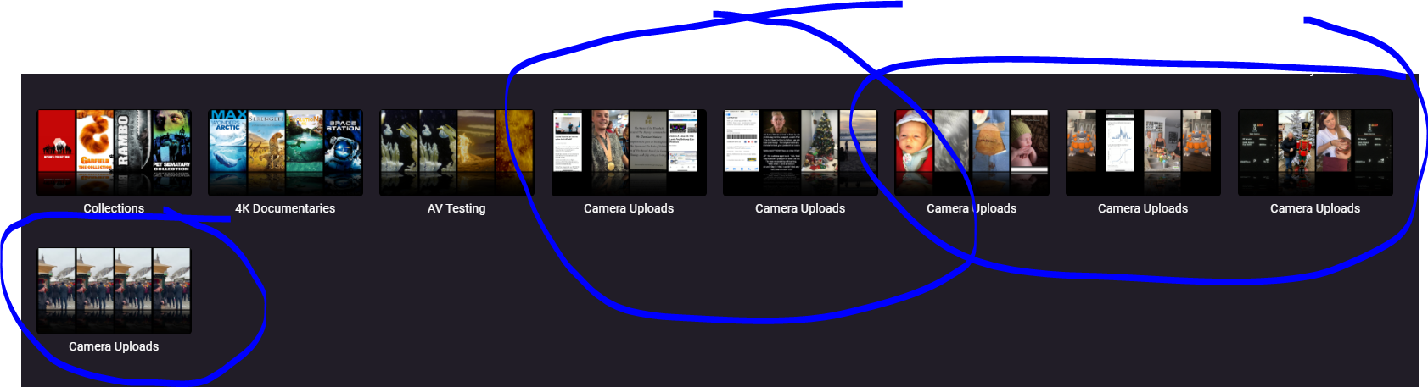Click the "AV Testing" label text
Screen dimensions: 1428x387
[456, 208]
